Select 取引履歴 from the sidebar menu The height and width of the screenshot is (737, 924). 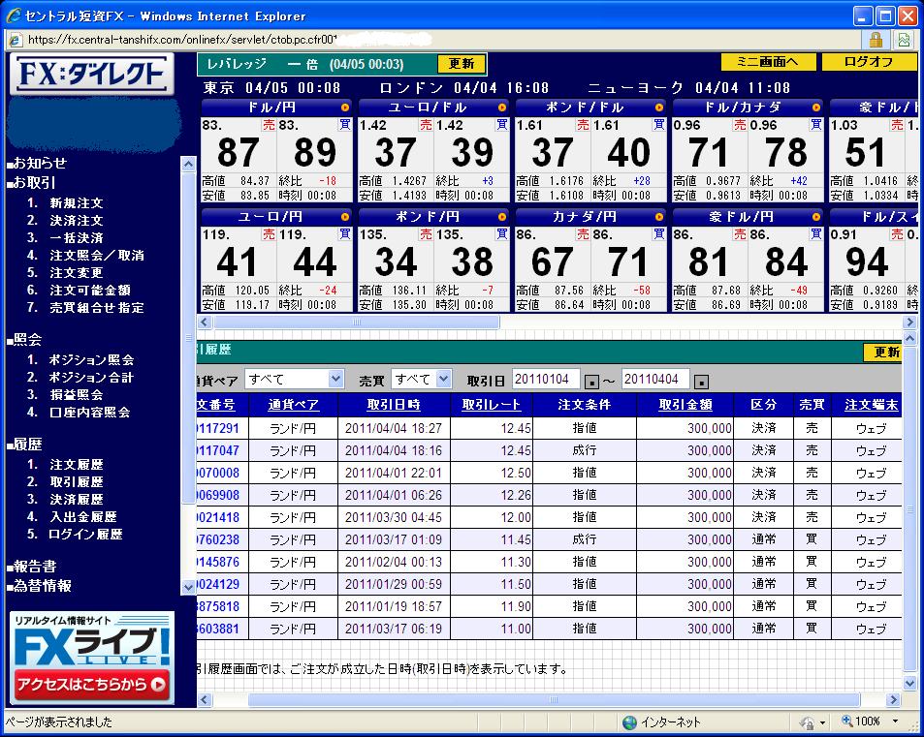(x=77, y=481)
